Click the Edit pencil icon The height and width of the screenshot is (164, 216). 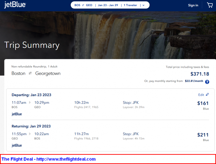pyautogui.click(x=207, y=94)
